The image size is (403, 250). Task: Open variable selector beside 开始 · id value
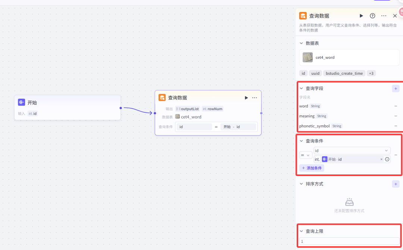tap(387, 159)
